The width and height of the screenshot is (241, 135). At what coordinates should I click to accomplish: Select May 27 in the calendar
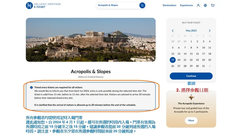pyautogui.click(x=179, y=66)
